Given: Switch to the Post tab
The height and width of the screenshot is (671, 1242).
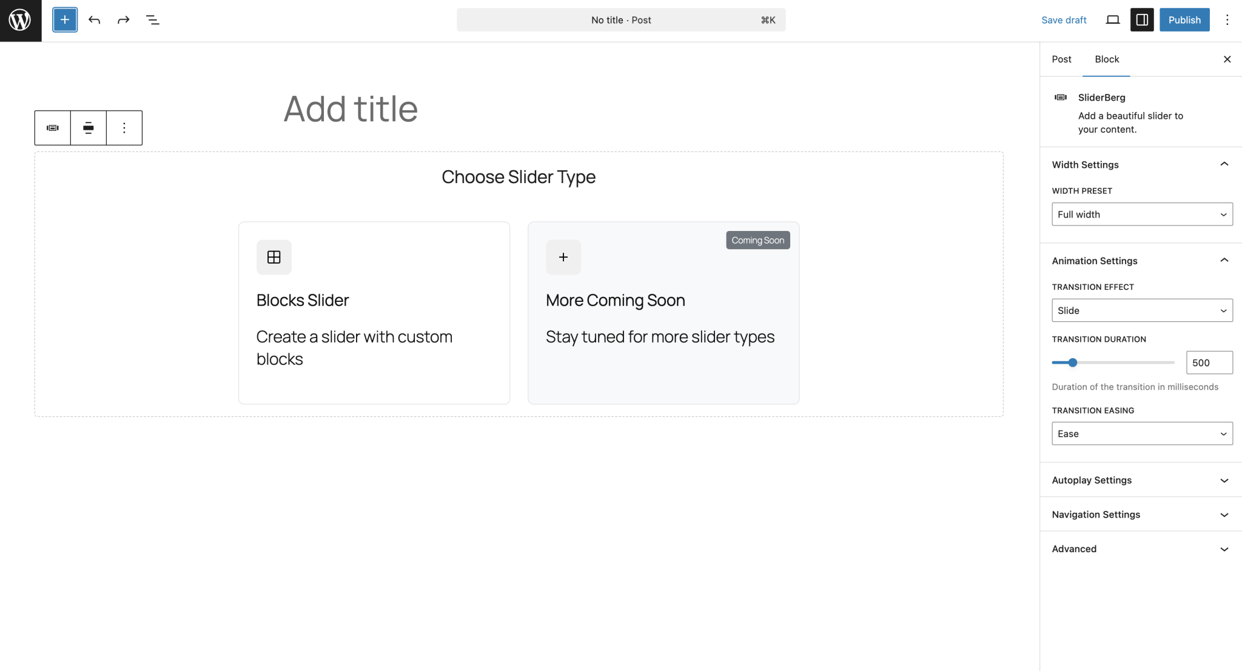Looking at the screenshot, I should click(1061, 59).
